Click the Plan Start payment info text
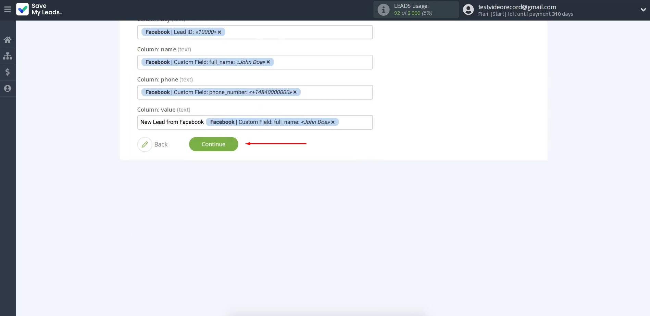This screenshot has width=650, height=316. coord(526,14)
